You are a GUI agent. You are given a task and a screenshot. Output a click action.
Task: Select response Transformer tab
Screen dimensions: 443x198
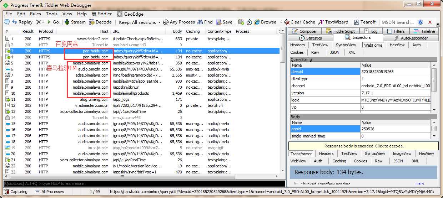point(301,154)
